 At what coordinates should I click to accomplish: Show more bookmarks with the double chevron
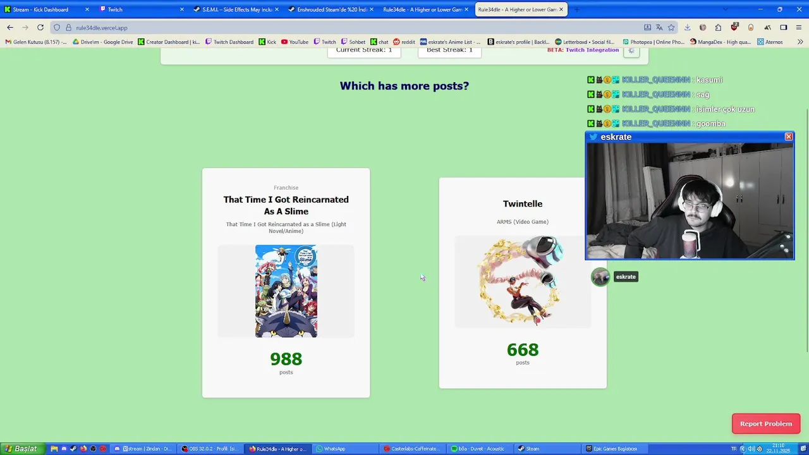800,42
